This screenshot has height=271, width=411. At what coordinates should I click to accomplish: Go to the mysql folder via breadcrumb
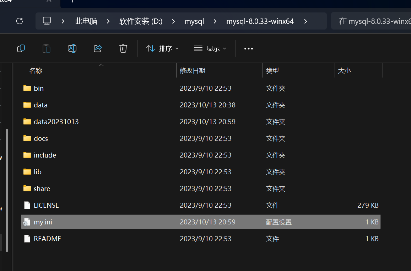194,21
